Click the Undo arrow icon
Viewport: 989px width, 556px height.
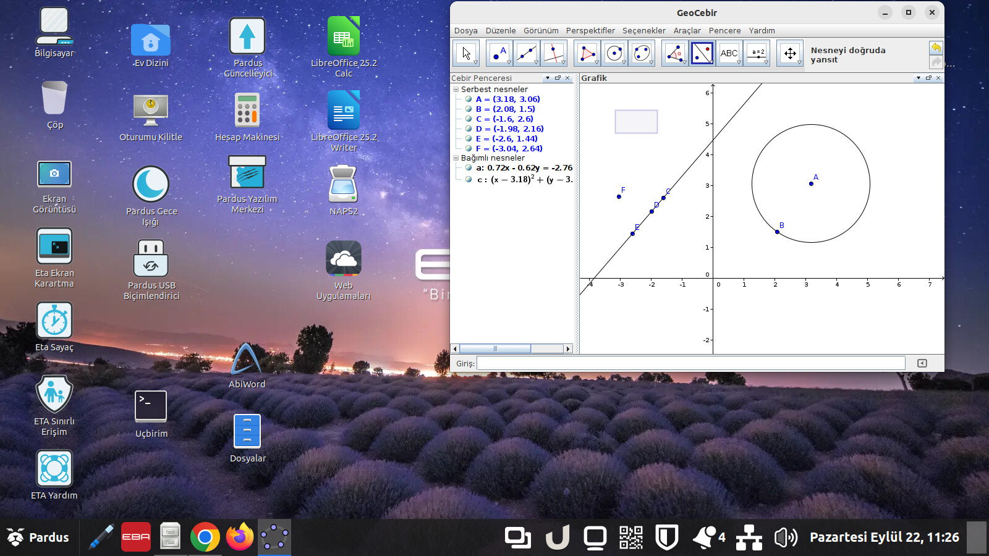tap(936, 48)
